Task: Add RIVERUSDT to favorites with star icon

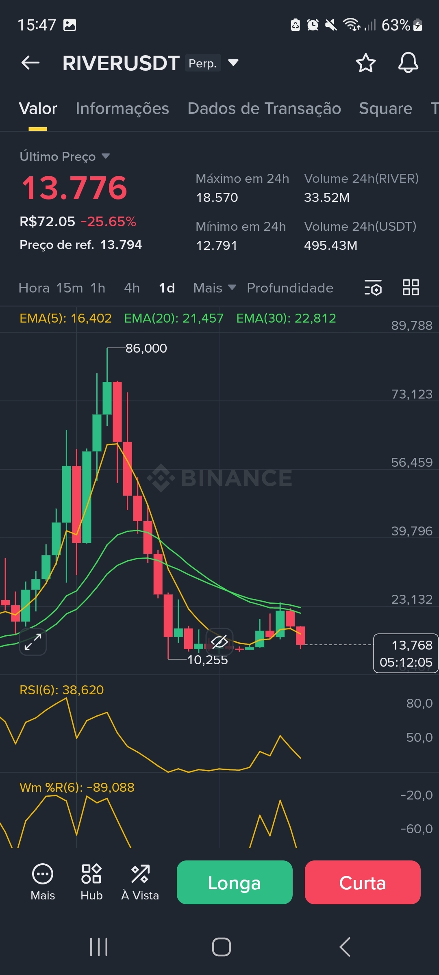Action: pos(365,63)
